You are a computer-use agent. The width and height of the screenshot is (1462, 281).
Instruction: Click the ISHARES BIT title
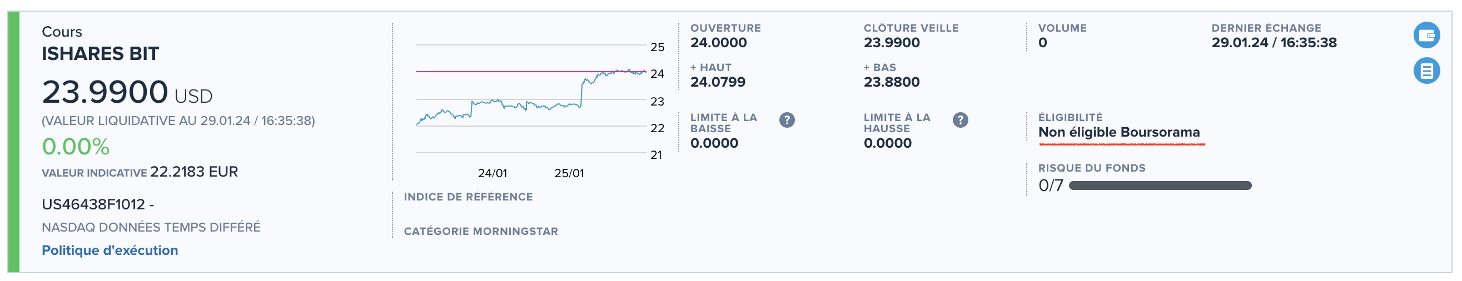click(101, 54)
